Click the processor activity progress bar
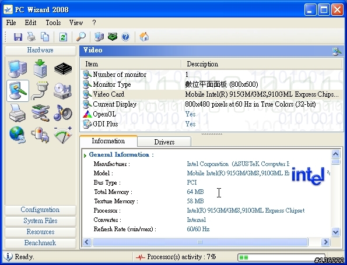This screenshot has height=265, width=347. [x=281, y=257]
